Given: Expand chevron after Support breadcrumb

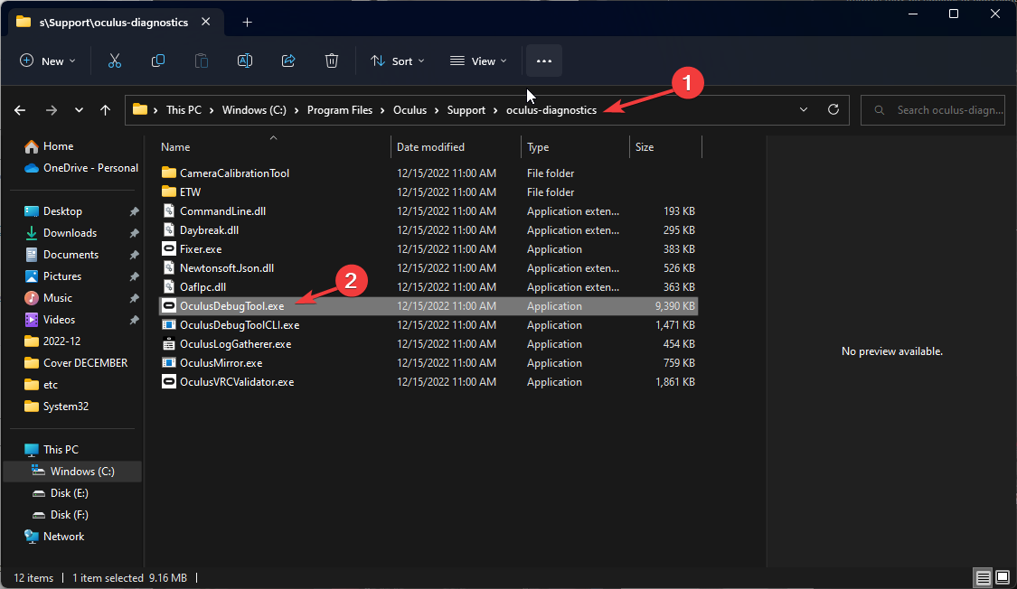Looking at the screenshot, I should [x=496, y=110].
